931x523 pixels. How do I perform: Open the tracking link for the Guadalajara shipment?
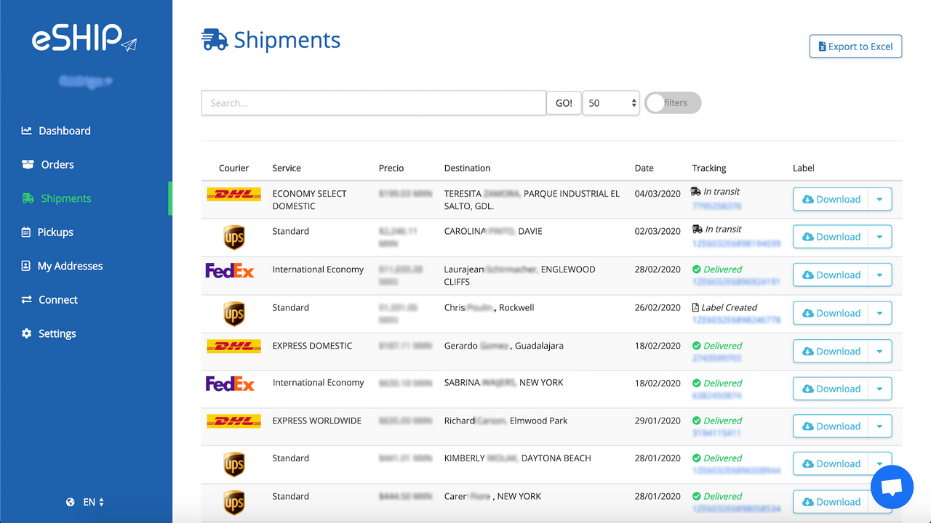point(716,358)
